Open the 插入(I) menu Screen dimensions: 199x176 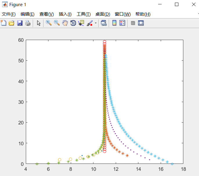[x=65, y=14]
